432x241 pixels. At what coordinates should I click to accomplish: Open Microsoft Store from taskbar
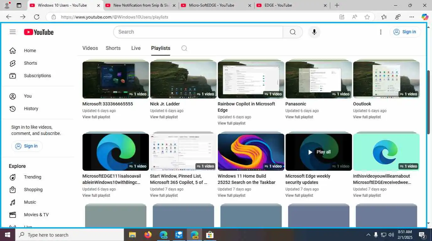pyautogui.click(x=209, y=235)
